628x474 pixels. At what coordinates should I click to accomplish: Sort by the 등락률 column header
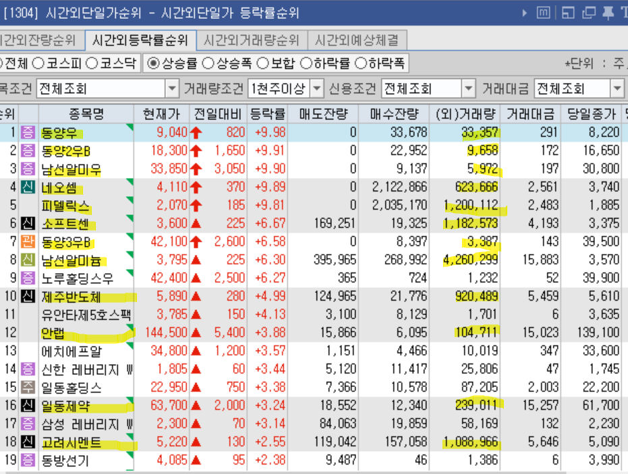pos(268,115)
